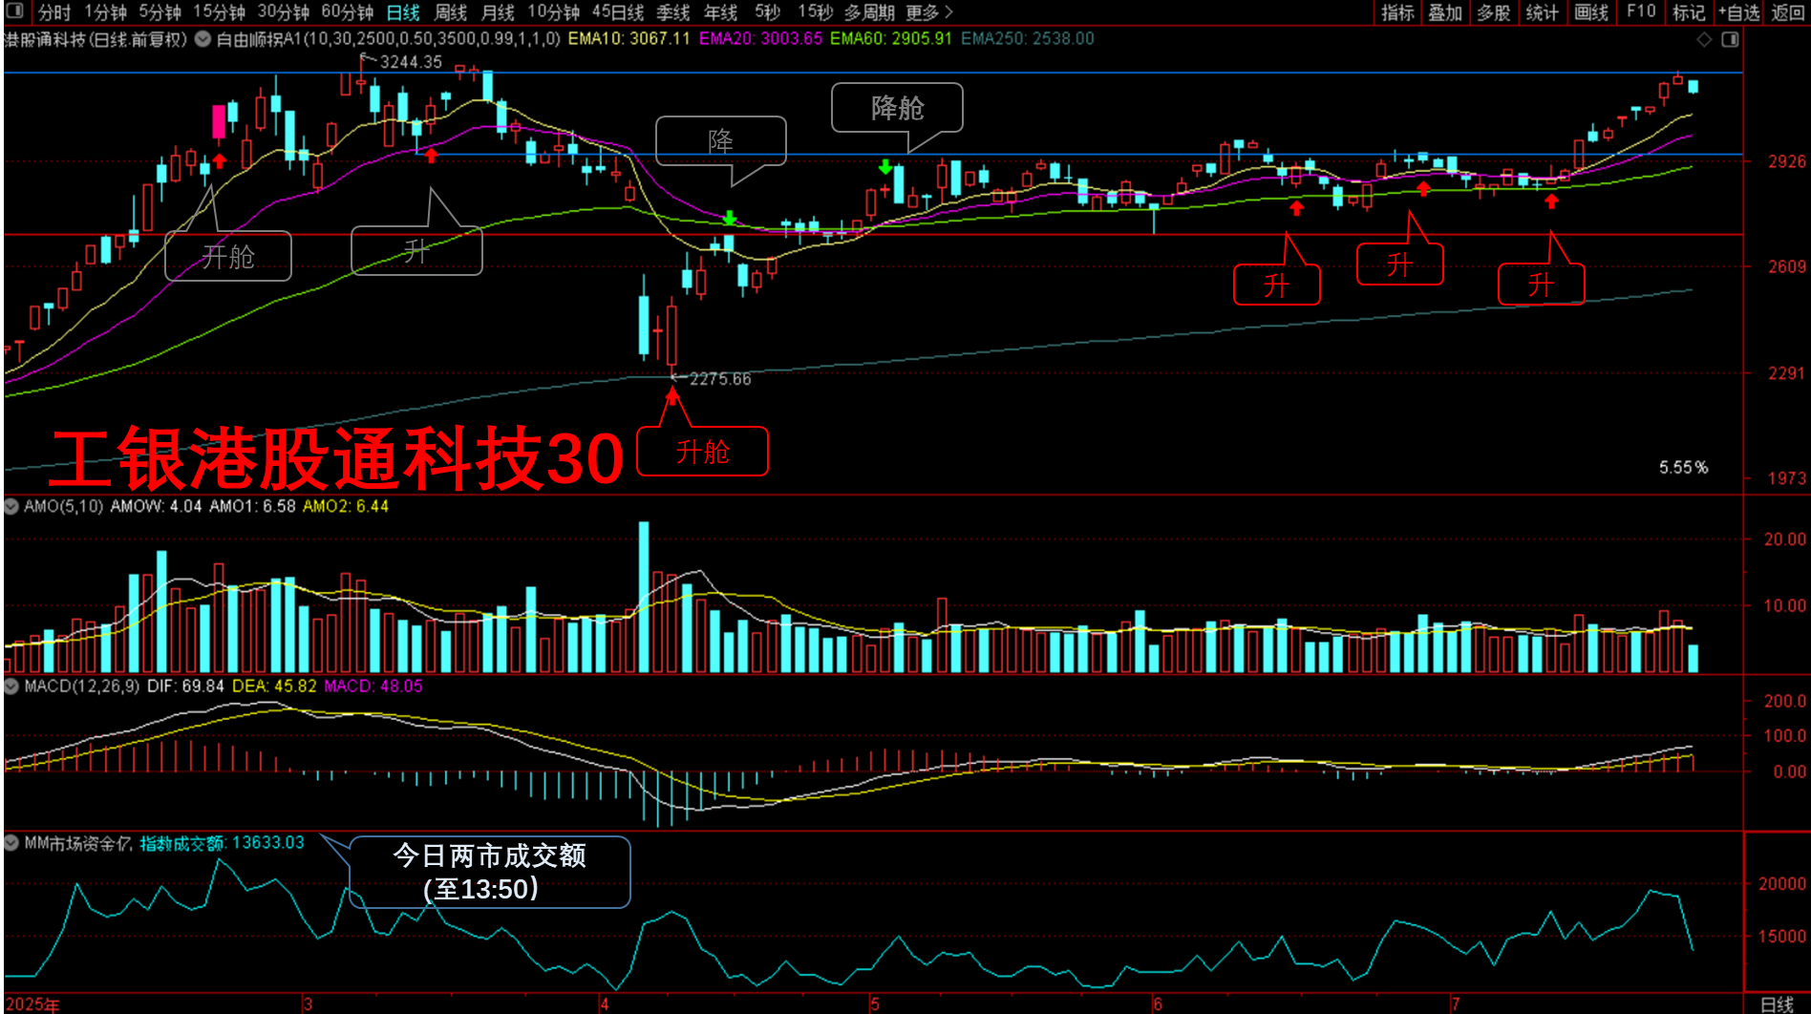Toggle the left sidebar panel icon
Image resolution: width=1811 pixels, height=1014 pixels.
point(14,11)
